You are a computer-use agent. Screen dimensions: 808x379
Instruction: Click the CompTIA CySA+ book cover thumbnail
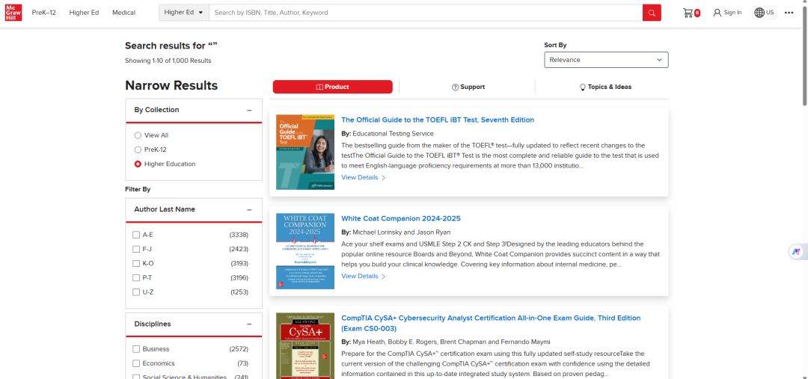[305, 345]
